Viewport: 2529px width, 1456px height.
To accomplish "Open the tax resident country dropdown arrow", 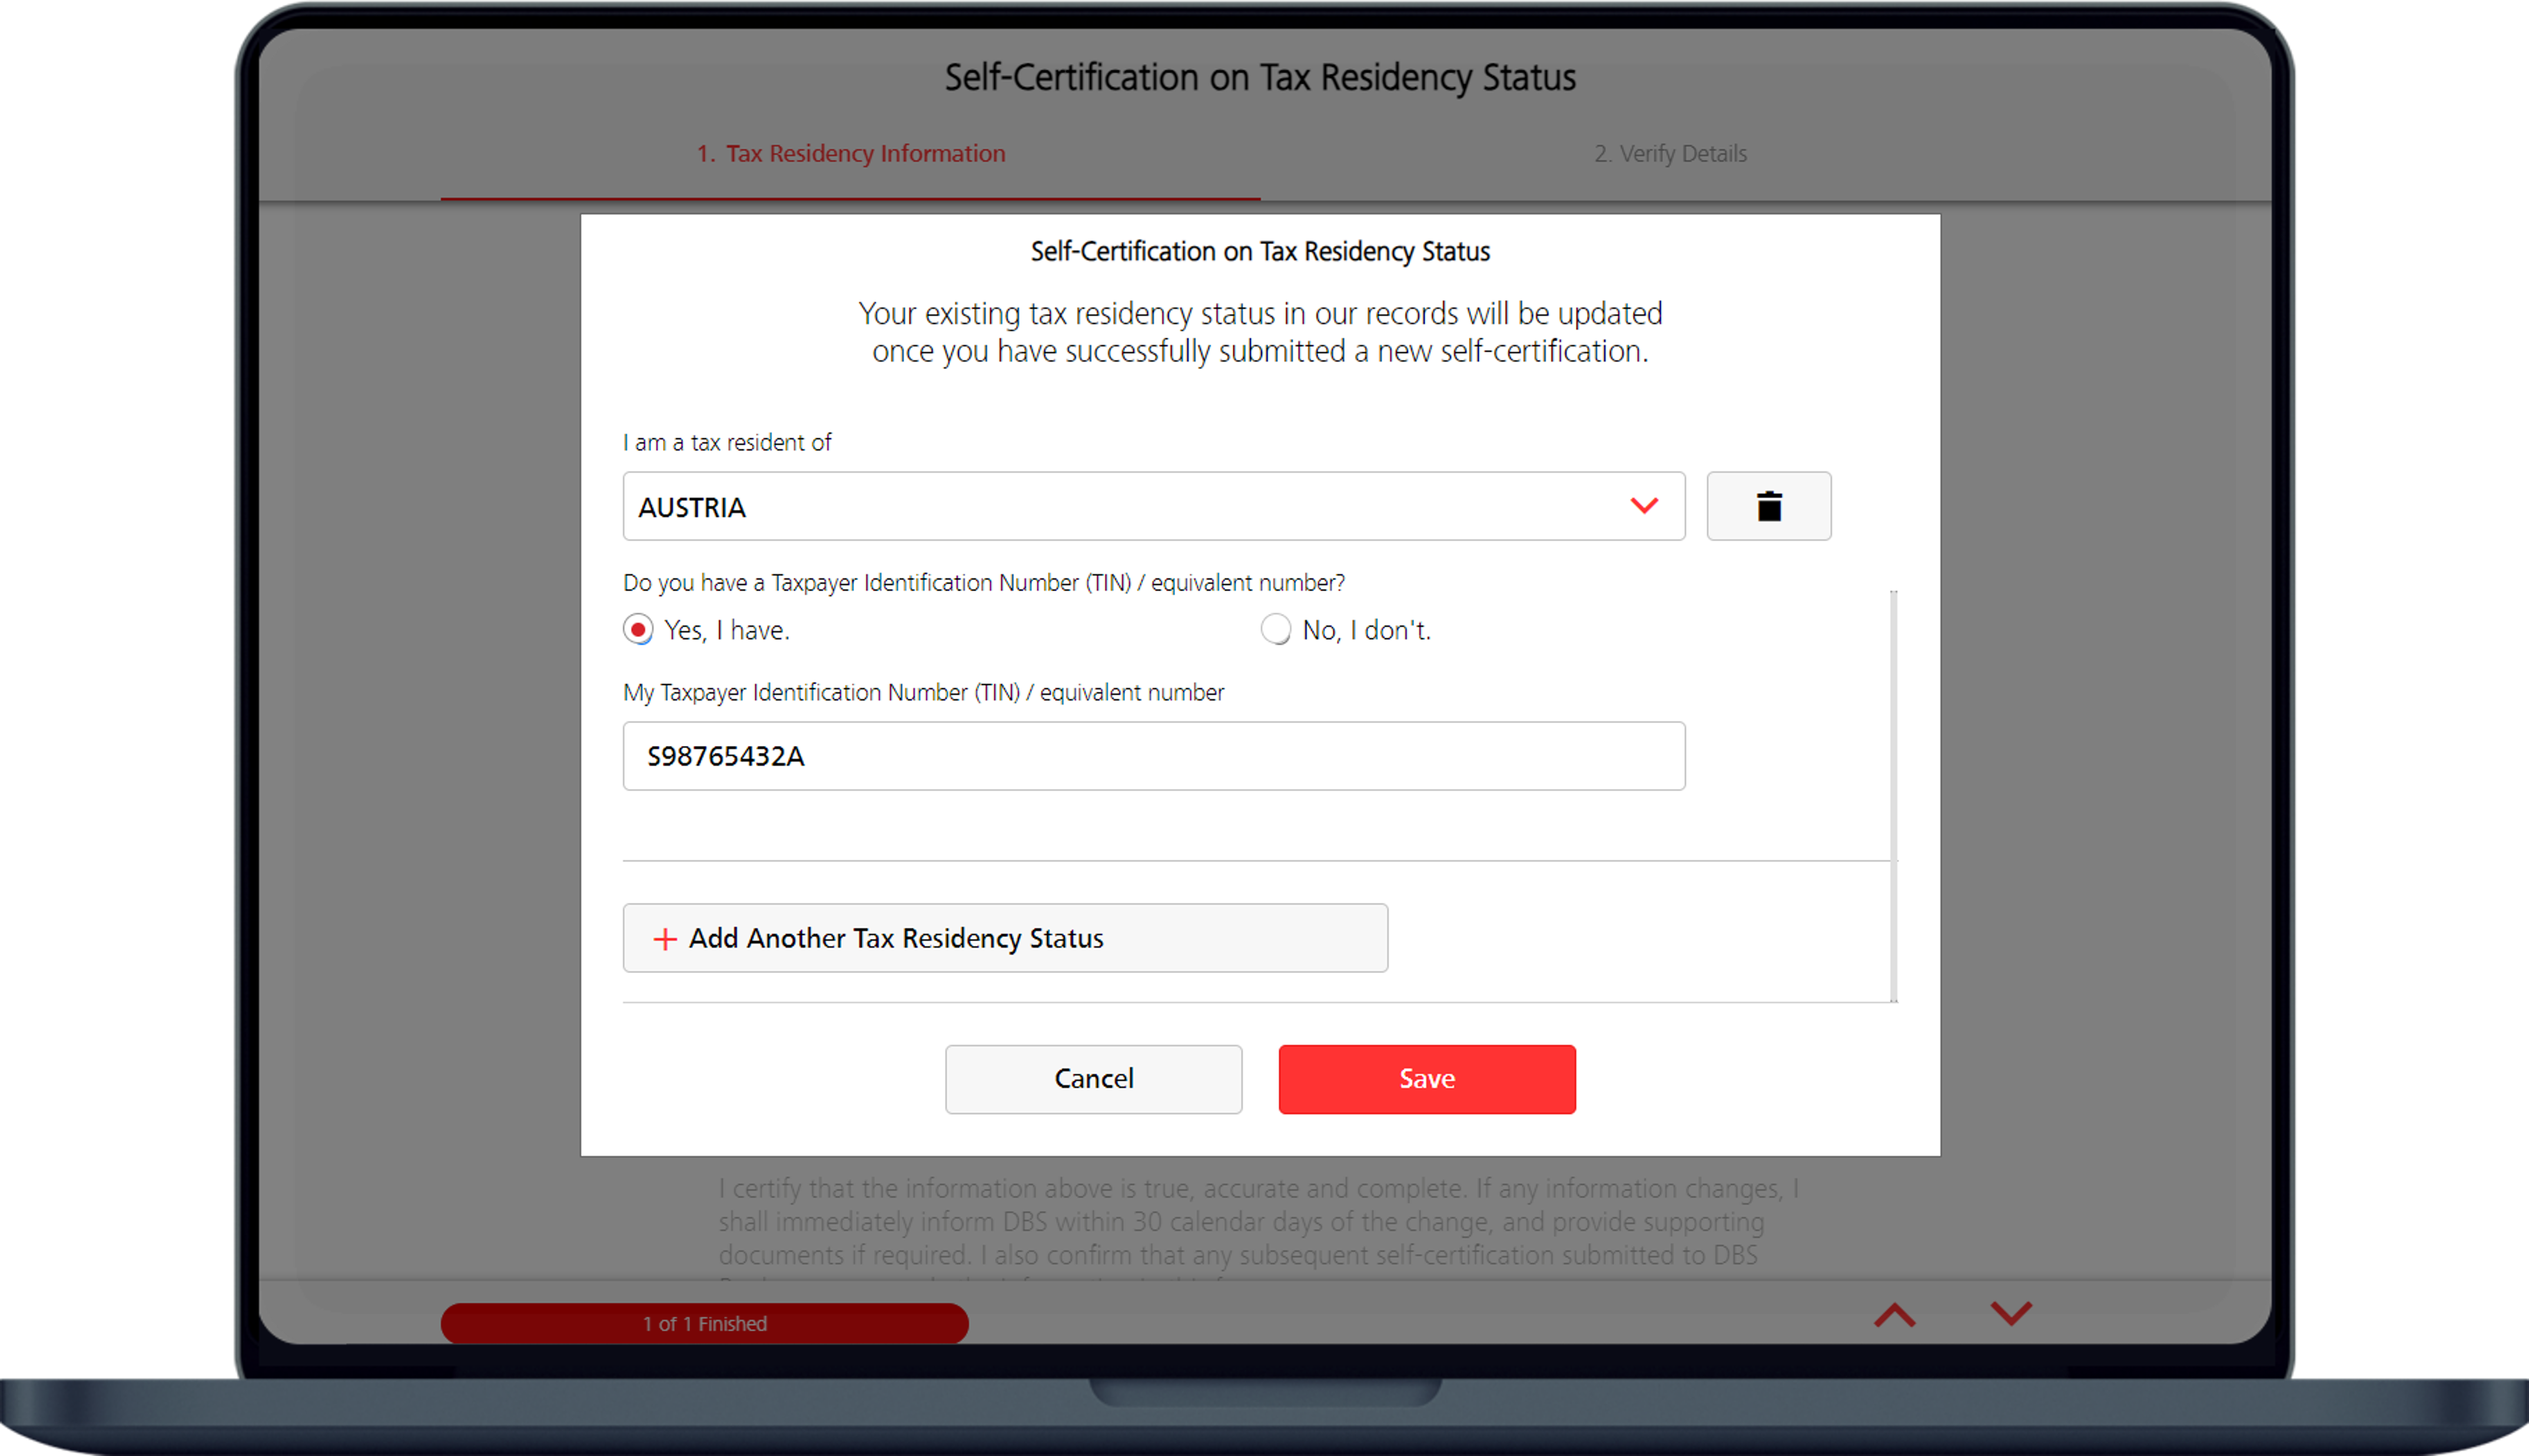I will coord(1644,506).
